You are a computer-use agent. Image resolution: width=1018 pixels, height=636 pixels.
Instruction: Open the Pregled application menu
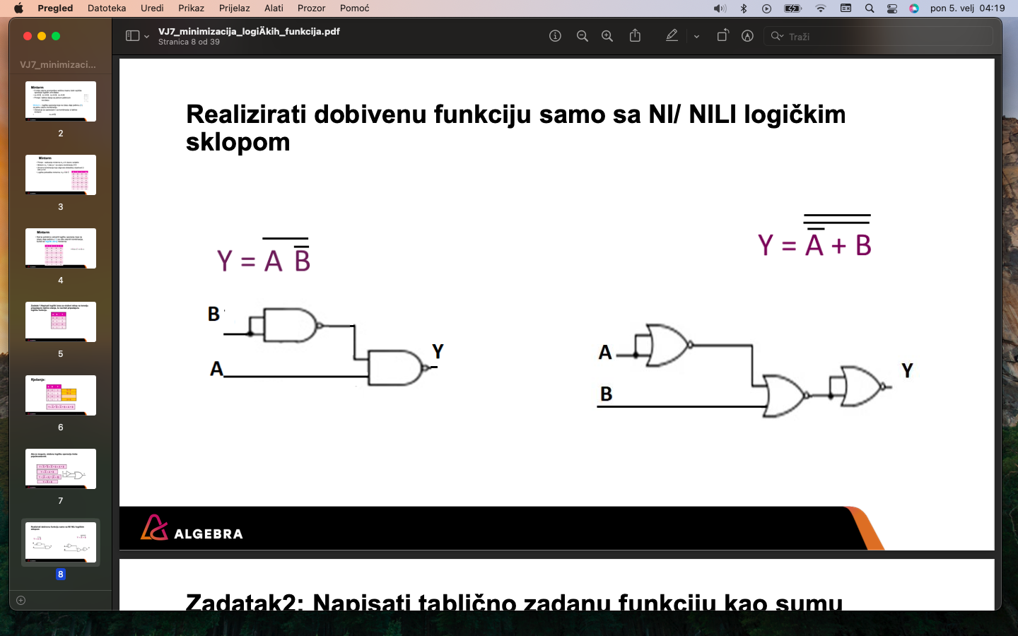[55, 8]
